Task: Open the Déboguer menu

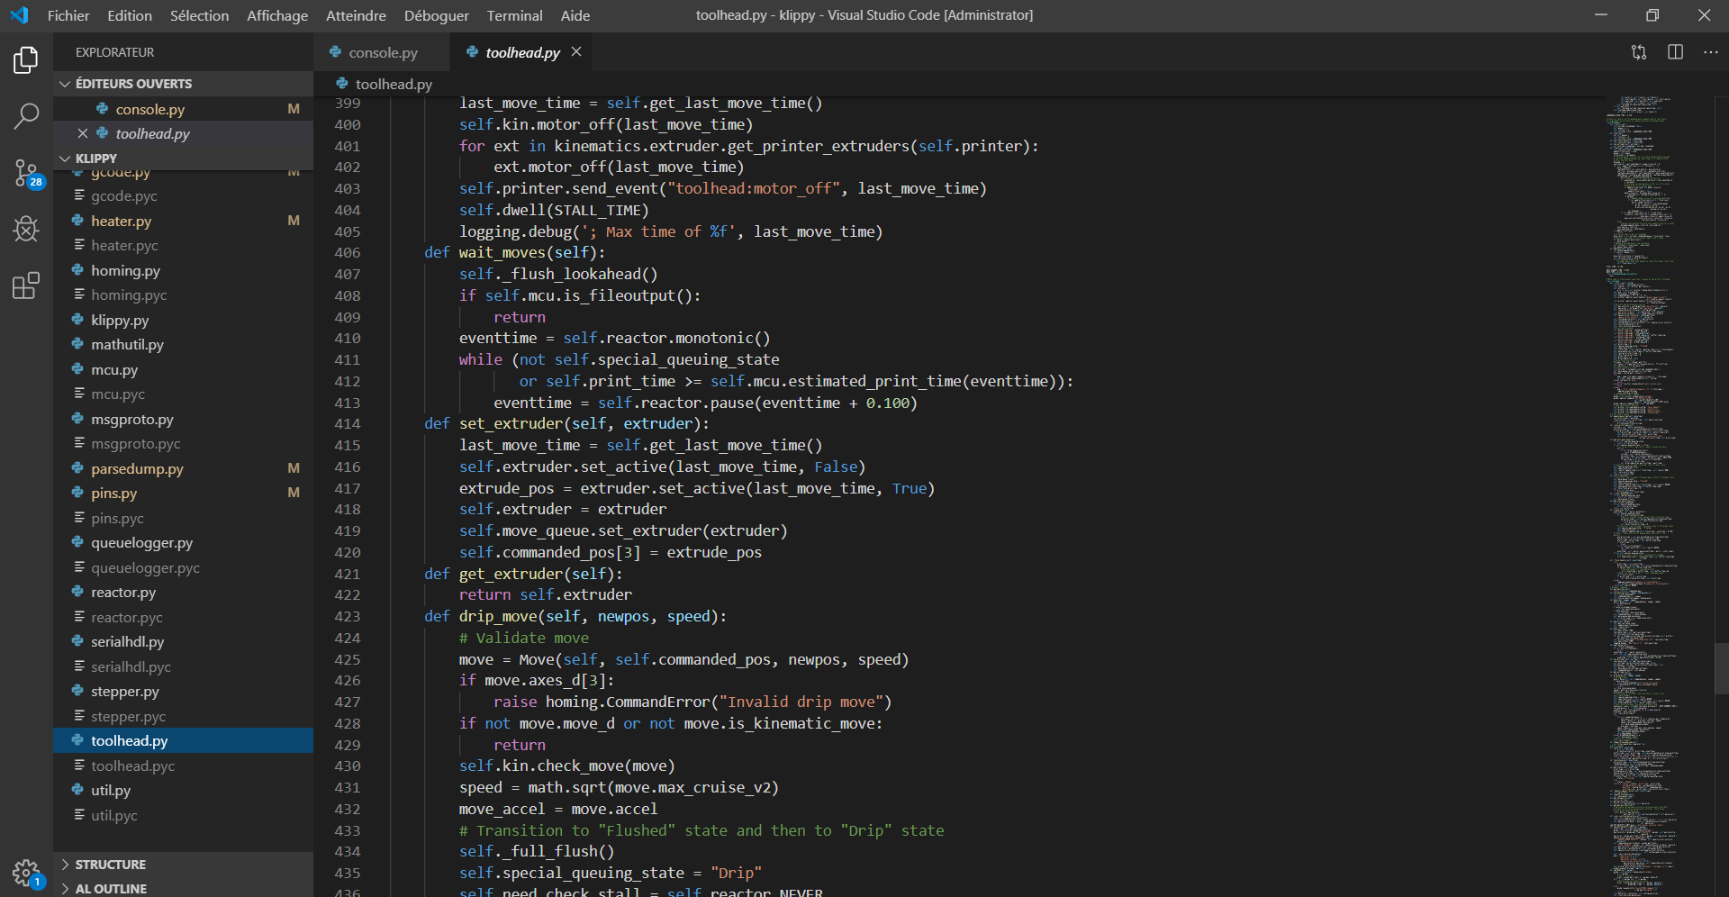Action: point(437,15)
